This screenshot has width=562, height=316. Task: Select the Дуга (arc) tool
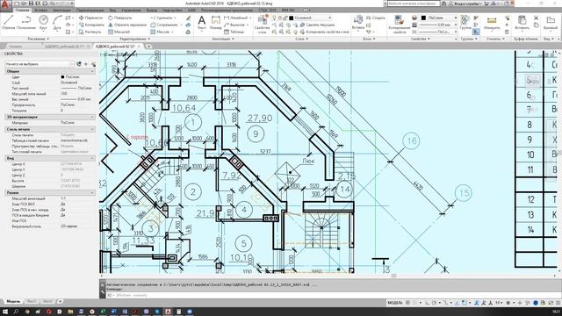[57, 23]
